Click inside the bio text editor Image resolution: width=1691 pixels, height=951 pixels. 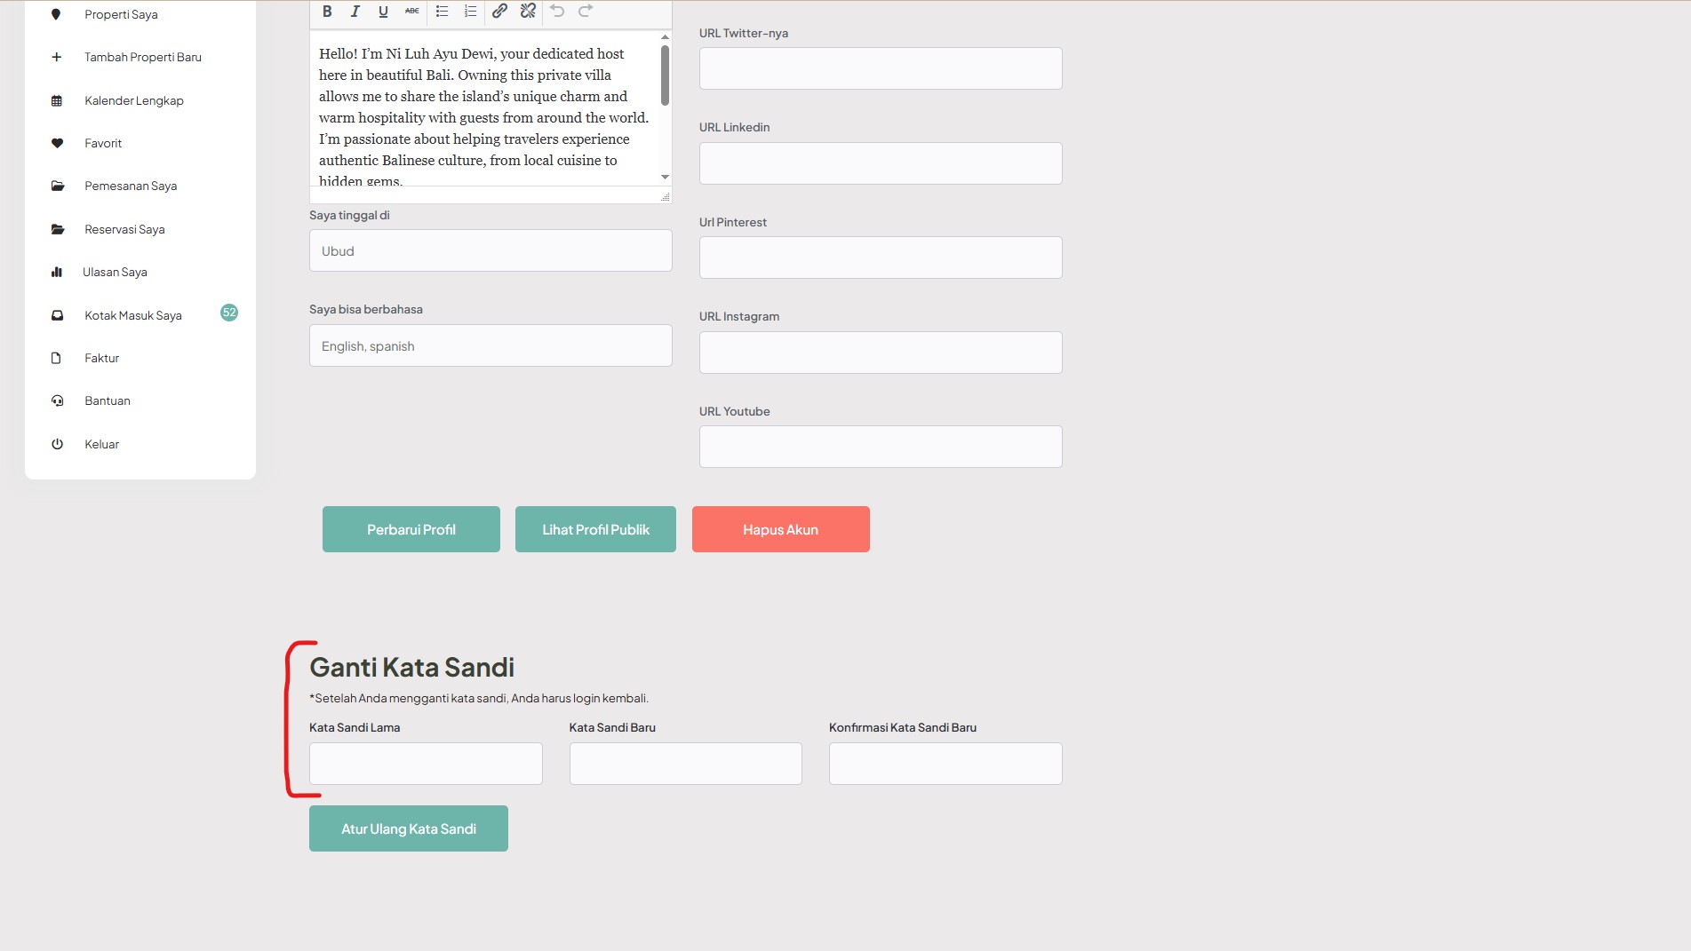coord(484,108)
